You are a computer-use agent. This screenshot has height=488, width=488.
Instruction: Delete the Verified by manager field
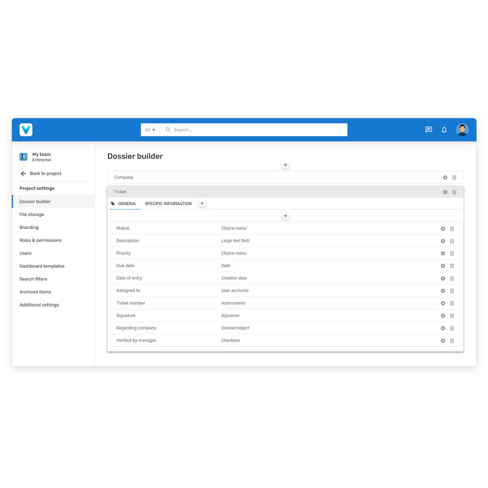(x=452, y=341)
